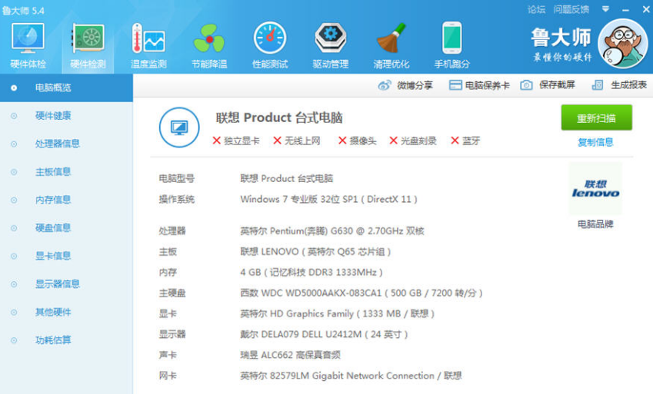The height and width of the screenshot is (394, 653).
Task: Open the 手机跑分 phone icon
Action: (x=451, y=40)
